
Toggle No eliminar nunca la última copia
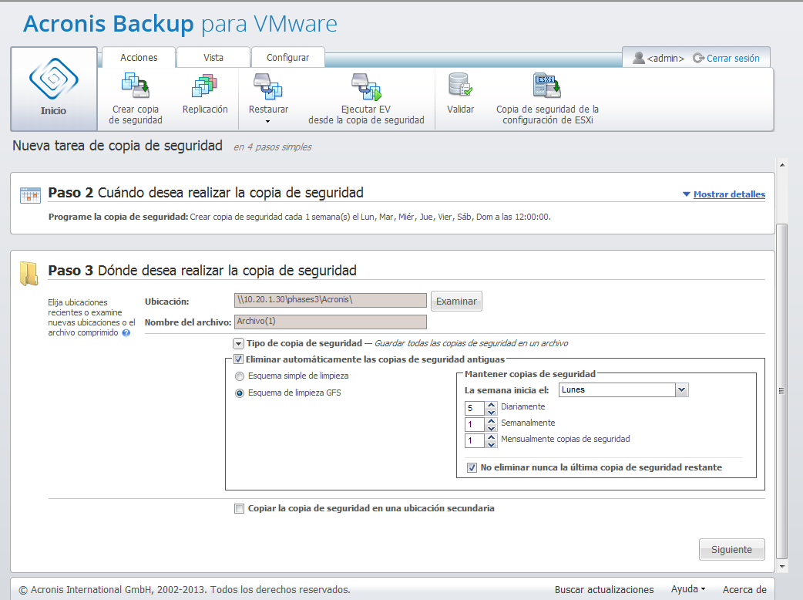(472, 467)
